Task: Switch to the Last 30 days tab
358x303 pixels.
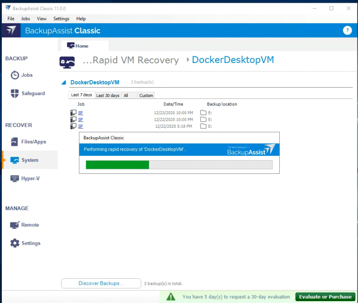Action: pos(108,95)
